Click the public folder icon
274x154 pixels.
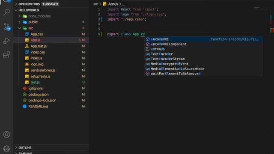[25, 22]
